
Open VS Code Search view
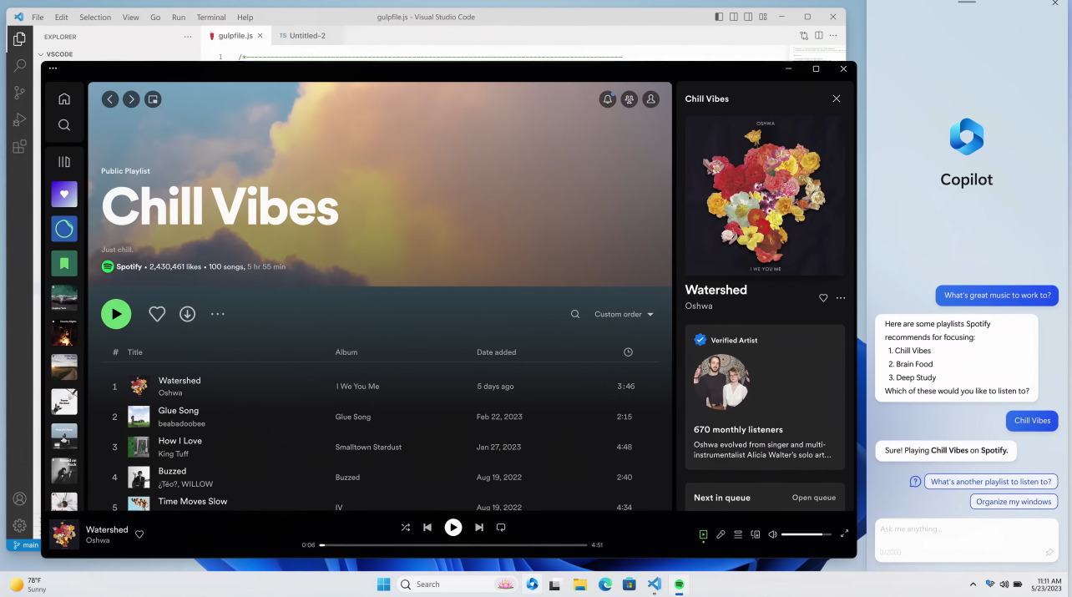click(19, 65)
